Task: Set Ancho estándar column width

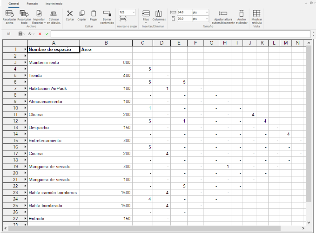Action: coord(242,14)
